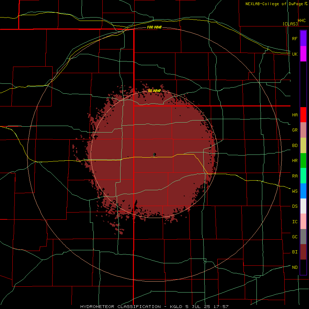Image resolution: width=309 pixels, height=309 pixels.
Task: Click the NEXLAB-College of DuPage title text
Action: (274, 4)
